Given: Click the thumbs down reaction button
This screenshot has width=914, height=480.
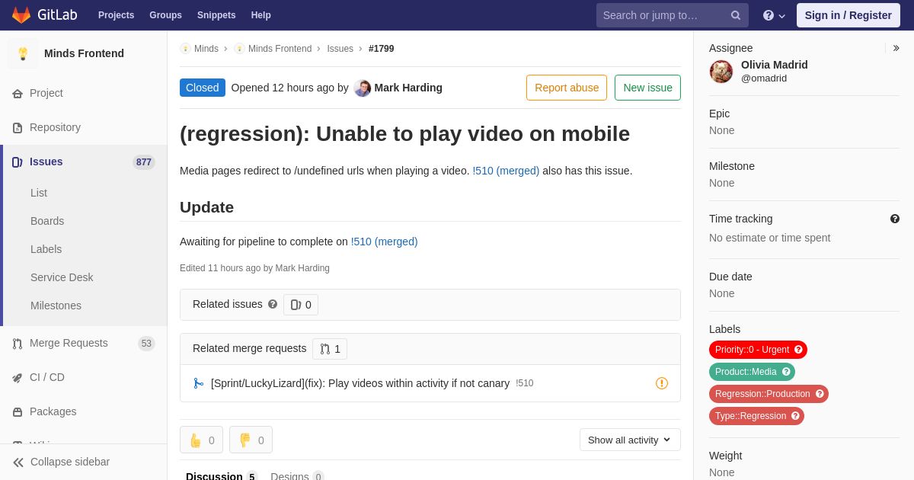Looking at the screenshot, I should pyautogui.click(x=251, y=440).
